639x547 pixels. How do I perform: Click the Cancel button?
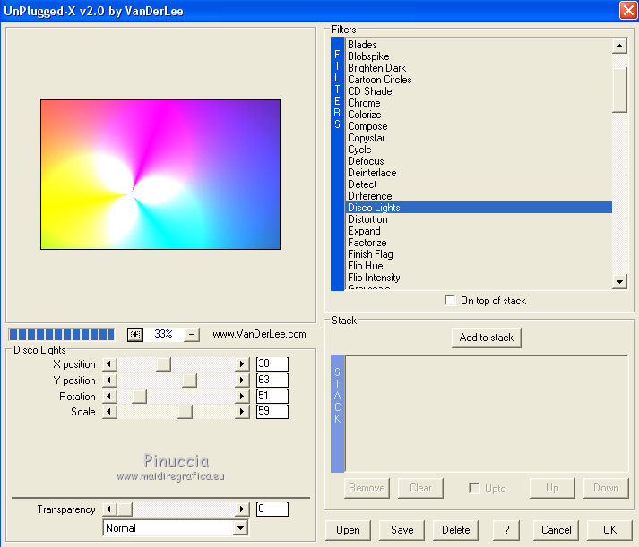click(556, 530)
